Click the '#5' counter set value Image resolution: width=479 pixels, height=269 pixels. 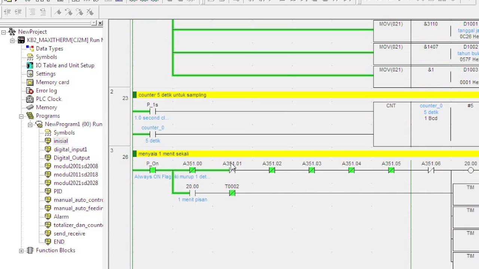470,106
